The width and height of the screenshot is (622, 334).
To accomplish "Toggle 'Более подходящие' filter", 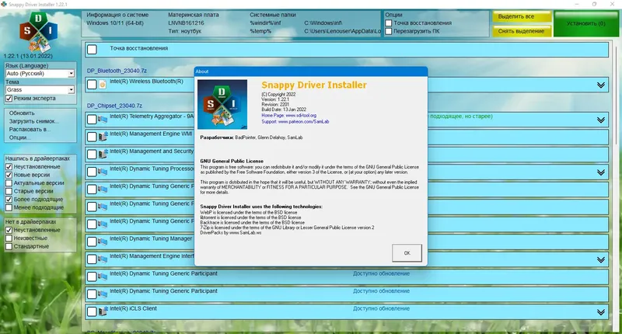I will point(9,200).
